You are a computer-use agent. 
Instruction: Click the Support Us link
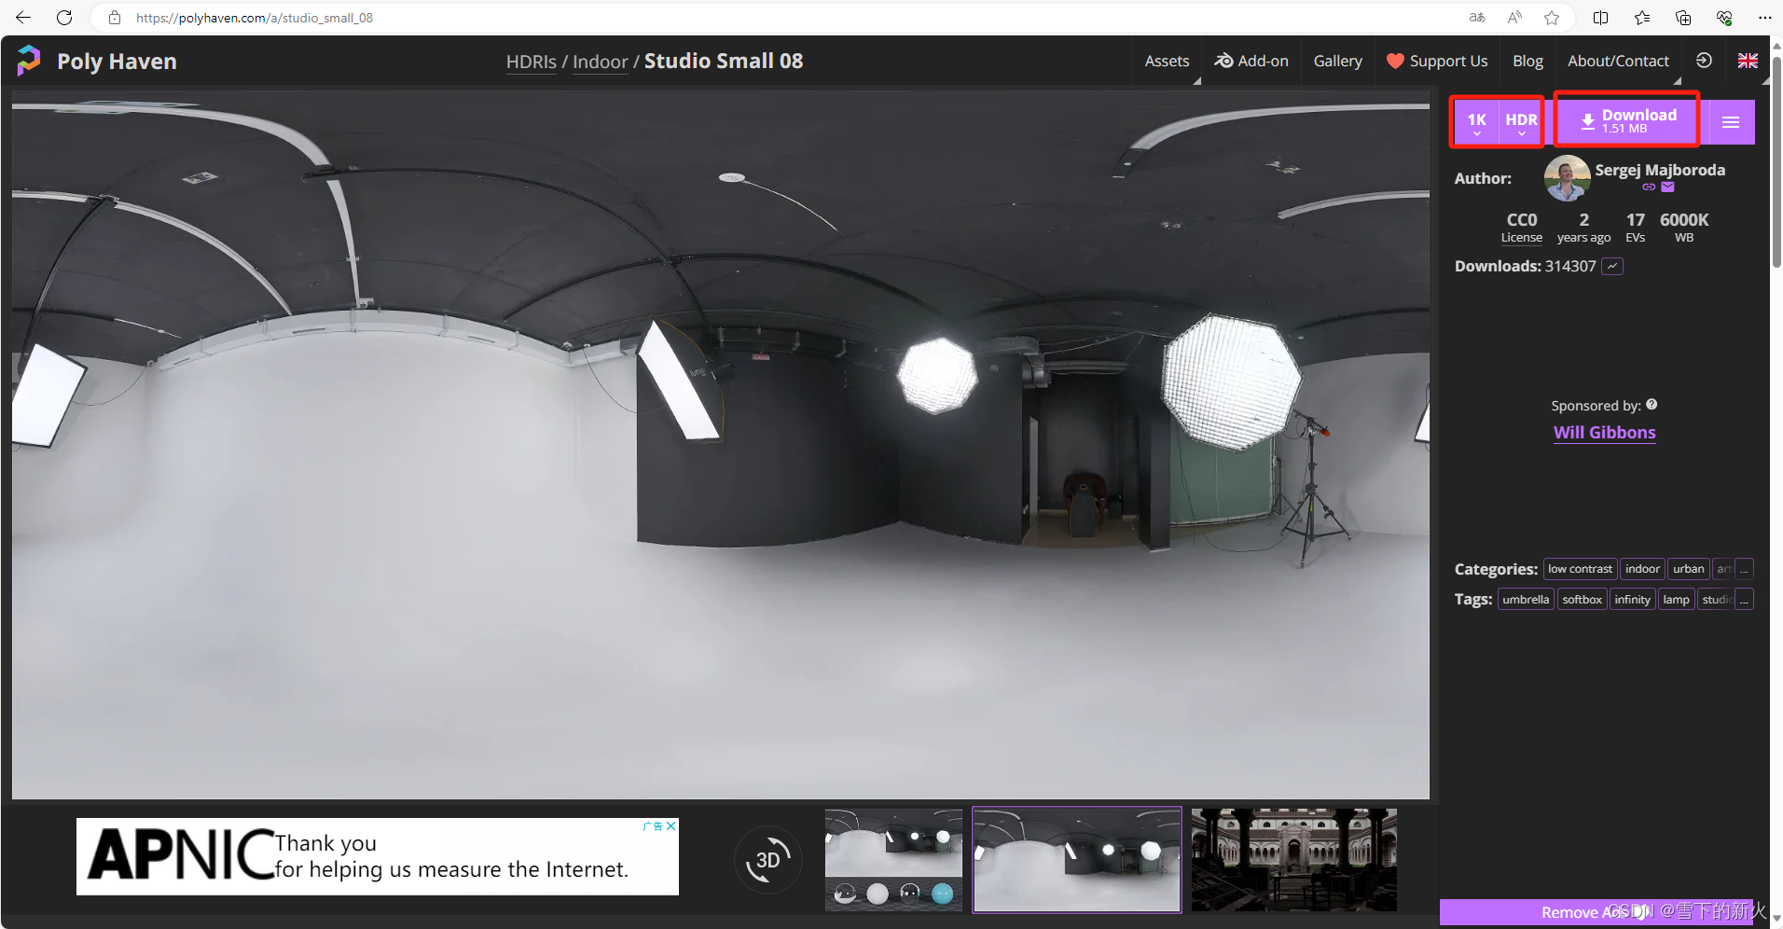[x=1437, y=61]
